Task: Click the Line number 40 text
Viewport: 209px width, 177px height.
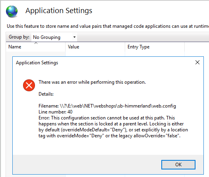Action: pyautogui.click(x=56, y=112)
